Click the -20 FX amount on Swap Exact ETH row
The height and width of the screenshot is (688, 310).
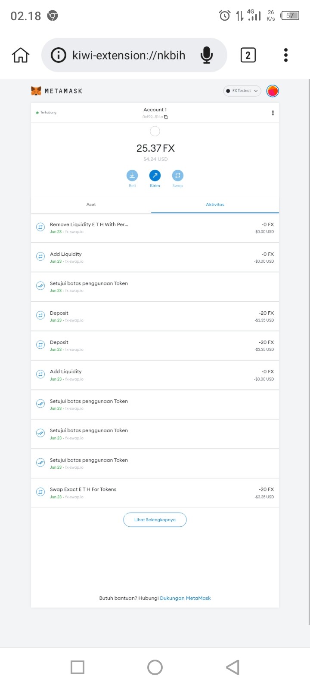pos(266,489)
